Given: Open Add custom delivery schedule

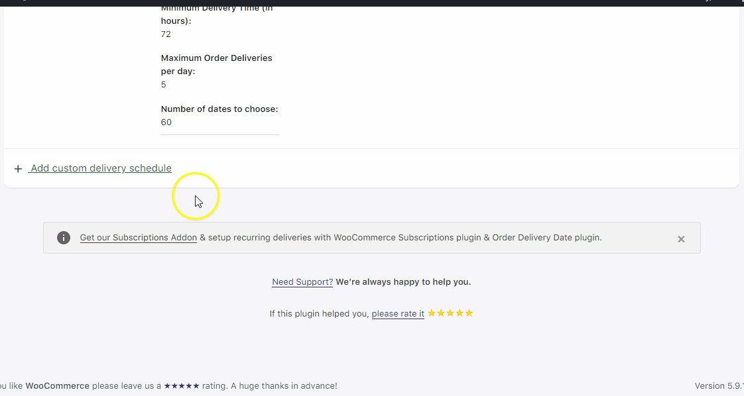Looking at the screenshot, I should (x=99, y=168).
